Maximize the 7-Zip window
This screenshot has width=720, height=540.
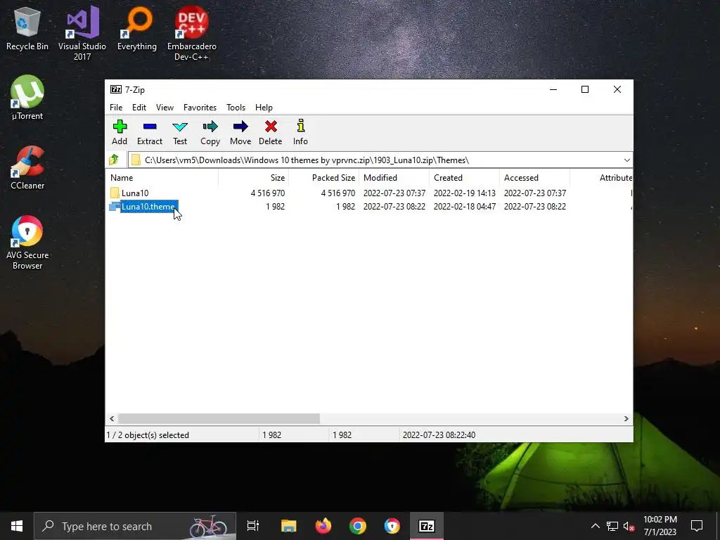point(585,89)
